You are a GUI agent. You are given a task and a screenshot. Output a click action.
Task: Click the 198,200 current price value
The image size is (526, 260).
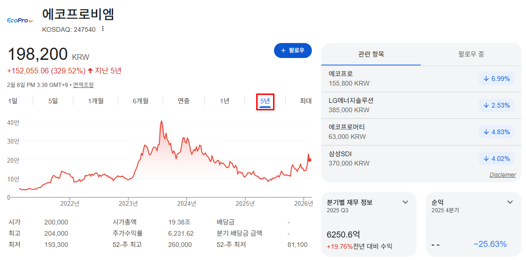37,55
